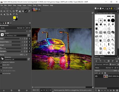
Task: Toggle the lock pixels icon
Action: (99, 73)
